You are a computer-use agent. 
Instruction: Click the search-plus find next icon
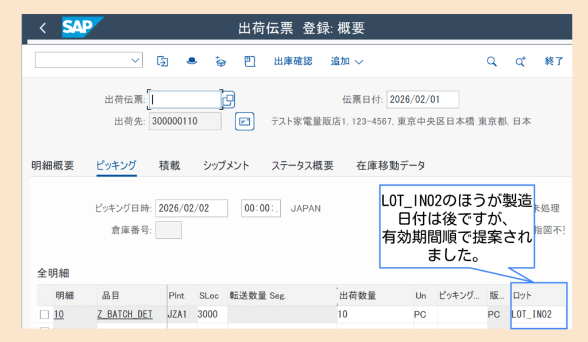[x=520, y=61]
